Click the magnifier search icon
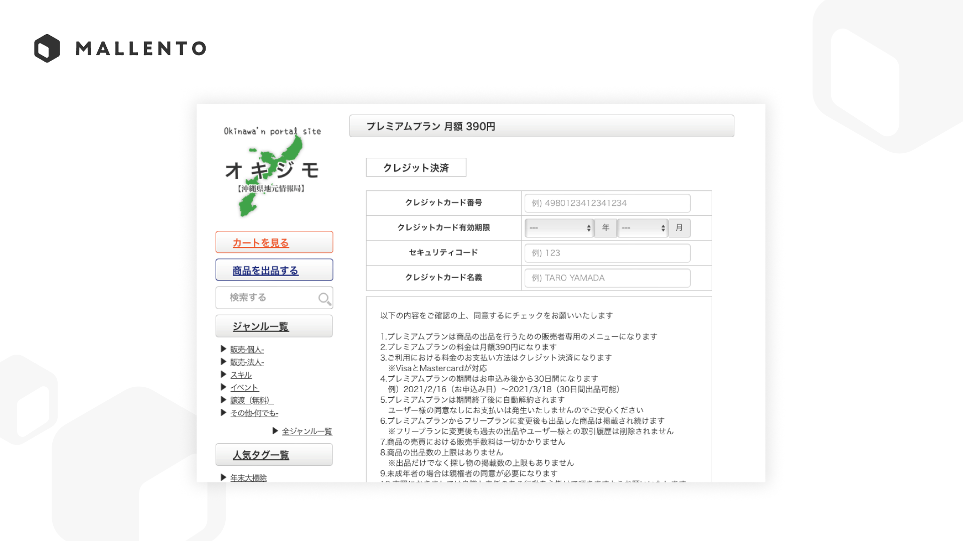This screenshot has height=541, width=963. point(325,299)
